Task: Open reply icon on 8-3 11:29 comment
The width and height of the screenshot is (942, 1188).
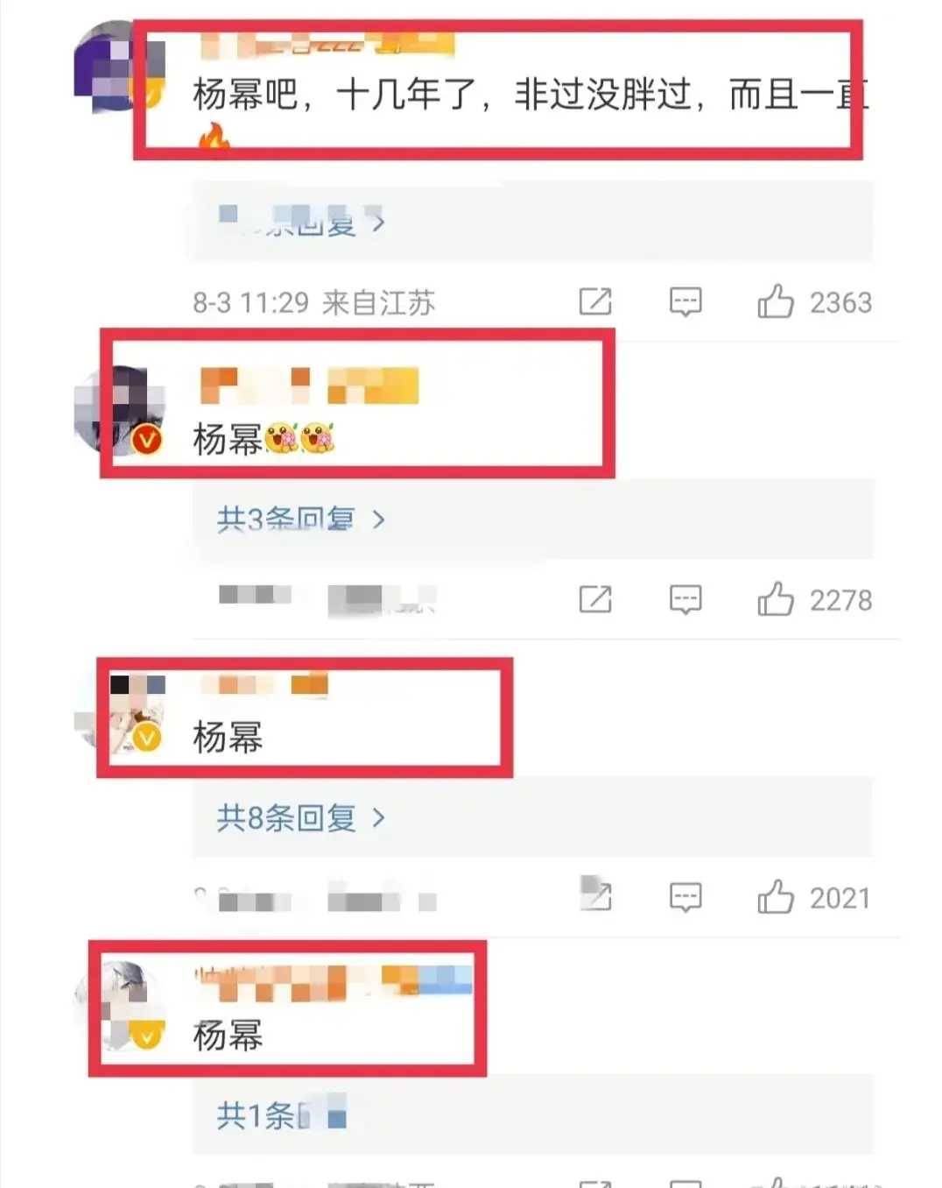Action: coord(685,302)
